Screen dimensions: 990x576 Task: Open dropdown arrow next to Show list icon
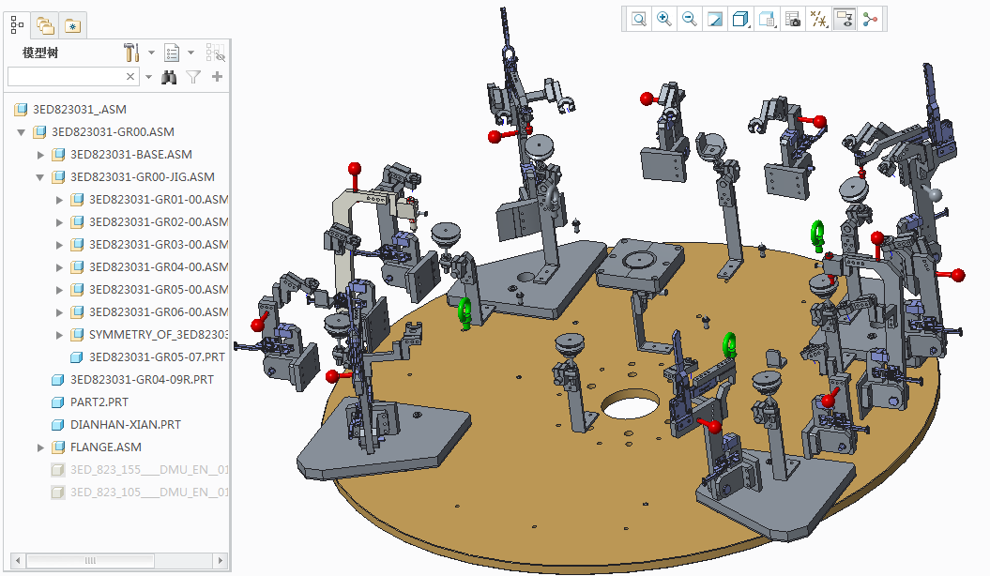(190, 53)
